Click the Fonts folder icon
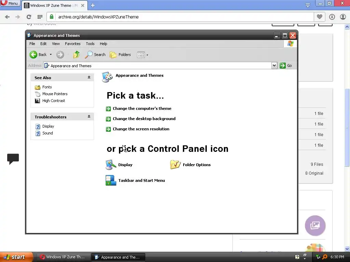The image size is (350, 262). tap(38, 87)
